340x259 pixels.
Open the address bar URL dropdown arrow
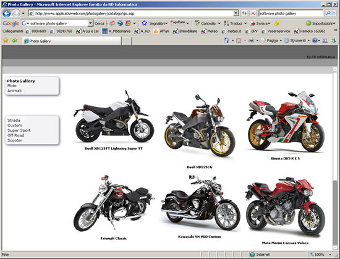(x=236, y=14)
